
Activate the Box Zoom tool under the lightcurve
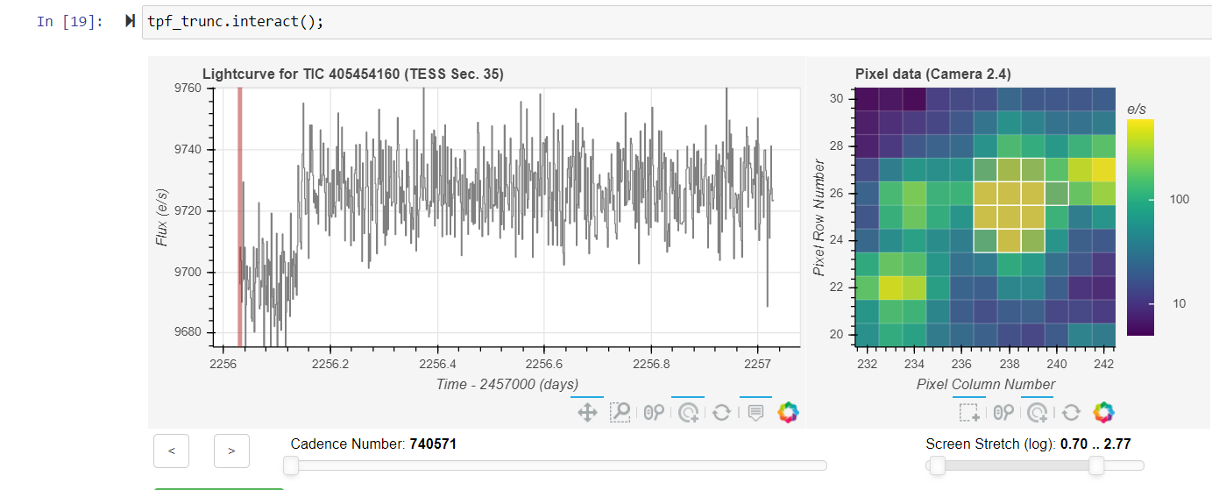pos(620,412)
